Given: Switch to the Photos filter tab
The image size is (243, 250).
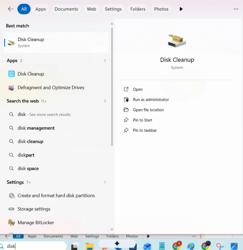Looking at the screenshot, I should tap(161, 9).
